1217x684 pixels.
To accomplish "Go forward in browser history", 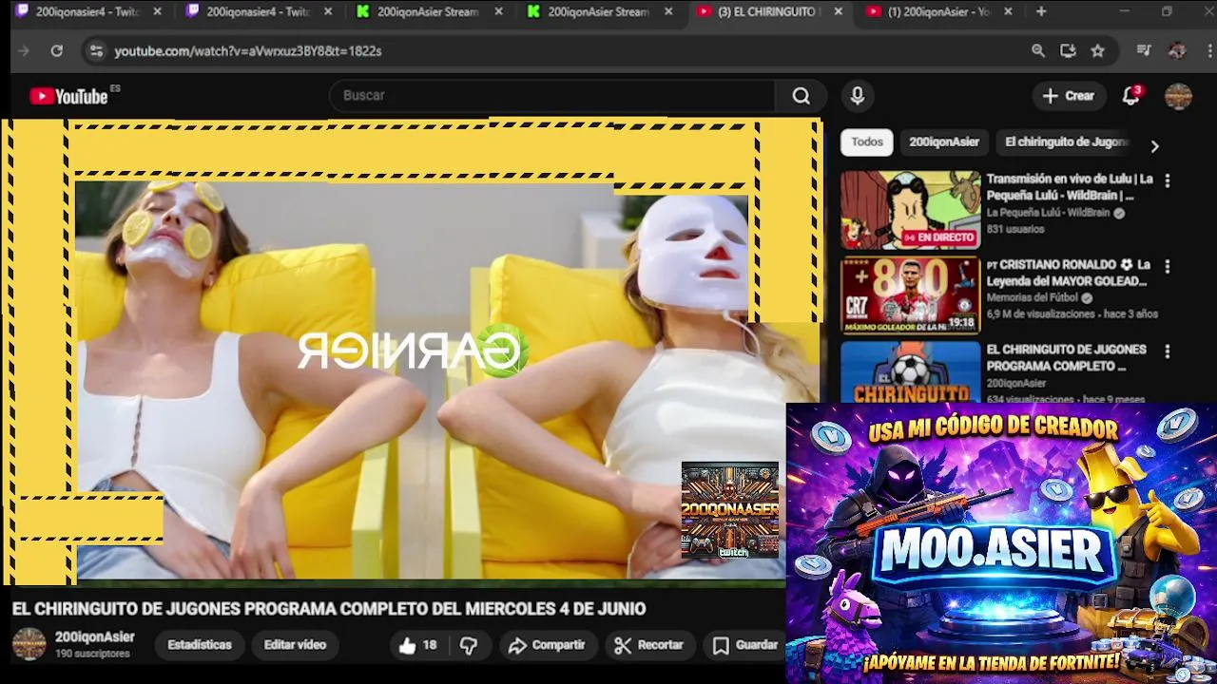I will tap(24, 51).
